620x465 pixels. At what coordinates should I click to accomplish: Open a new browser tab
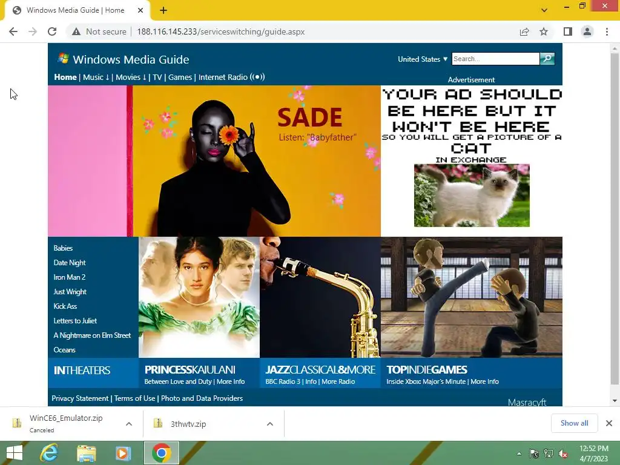pyautogui.click(x=163, y=10)
